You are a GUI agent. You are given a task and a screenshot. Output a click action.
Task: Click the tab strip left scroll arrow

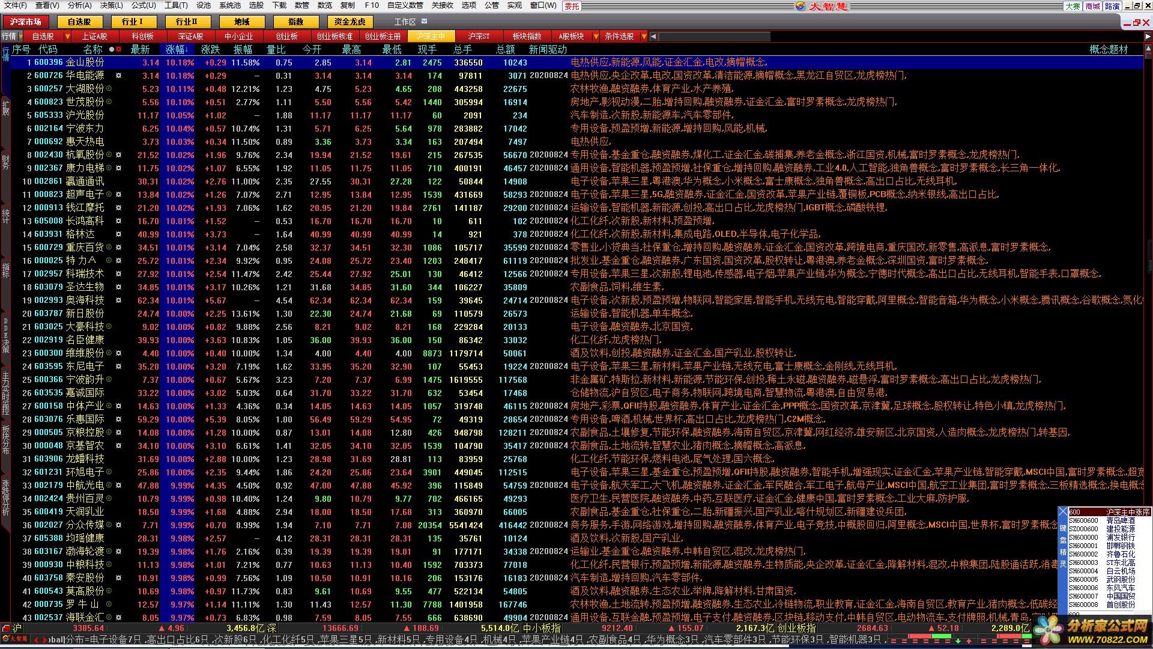(x=653, y=37)
